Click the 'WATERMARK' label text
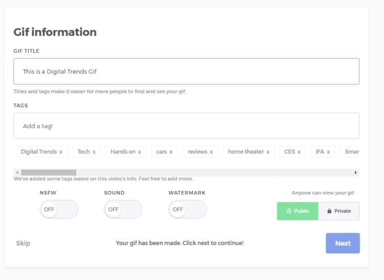The height and width of the screenshot is (280, 384). [x=187, y=193]
